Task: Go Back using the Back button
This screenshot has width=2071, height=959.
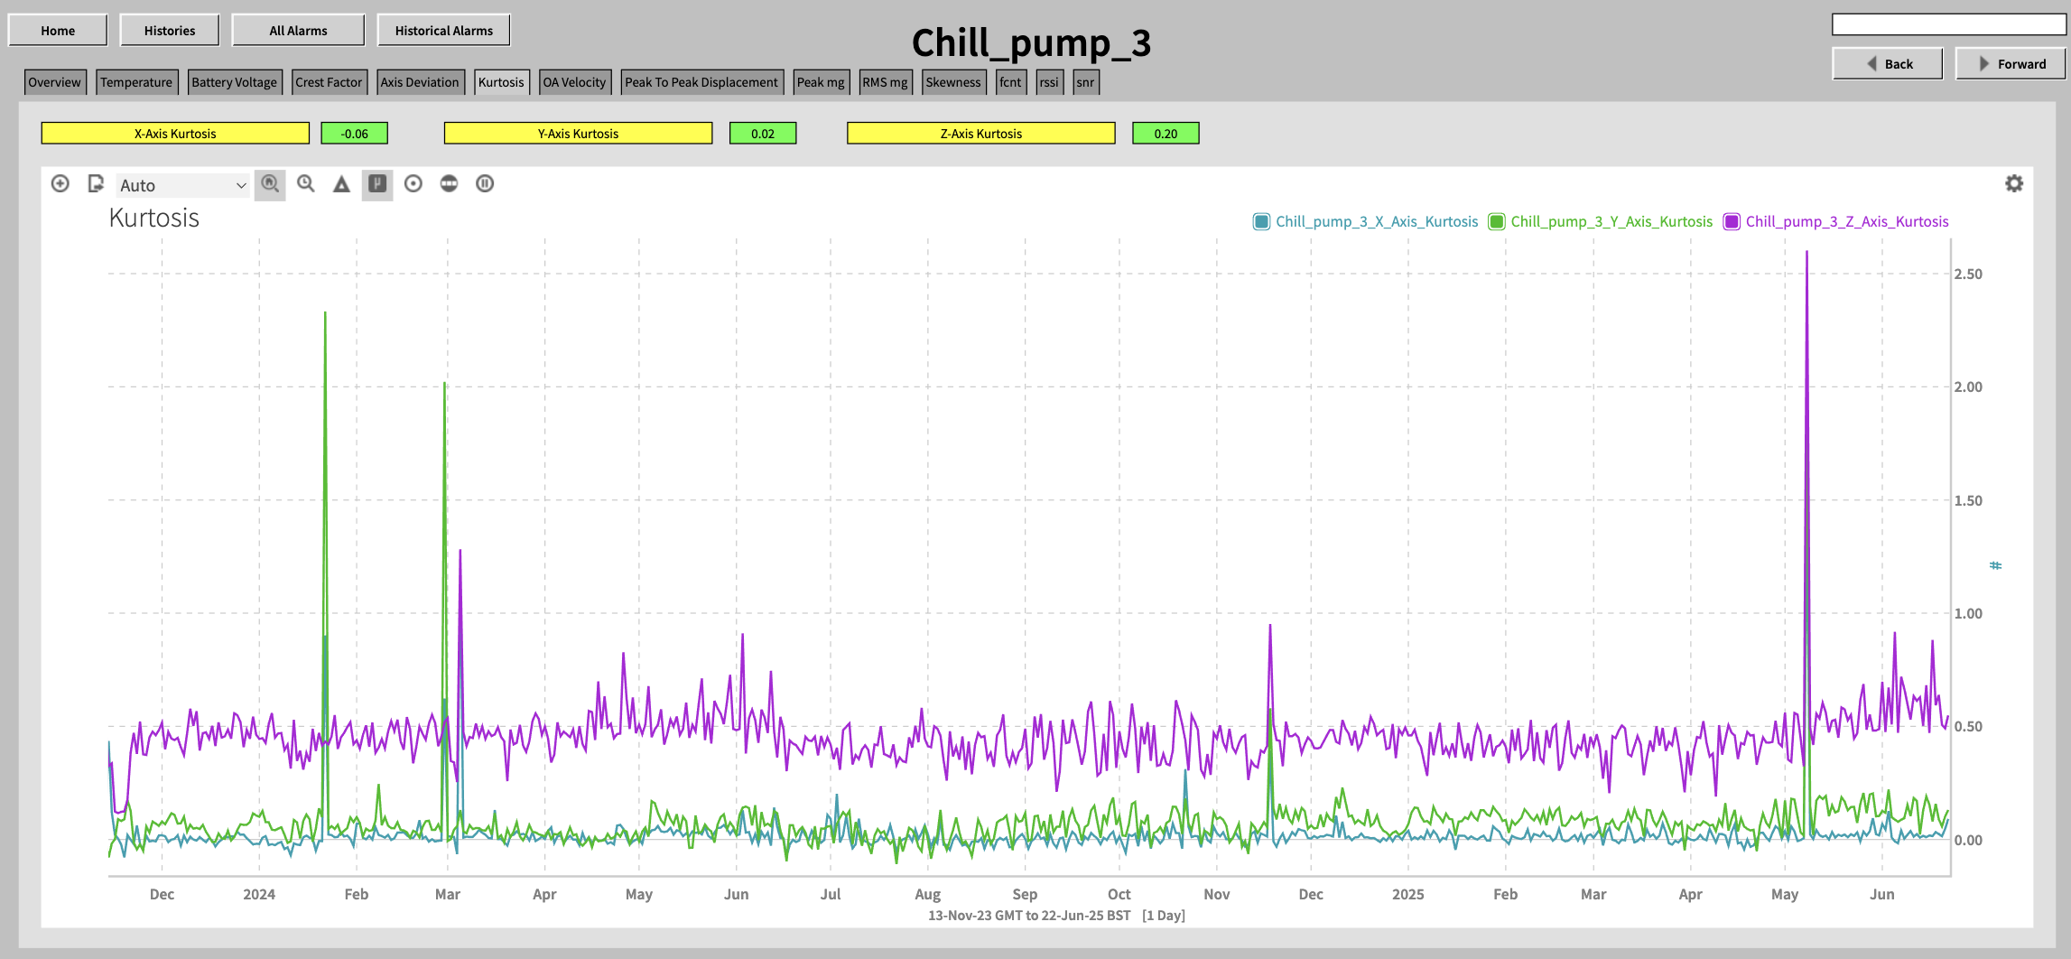Action: 1888,64
